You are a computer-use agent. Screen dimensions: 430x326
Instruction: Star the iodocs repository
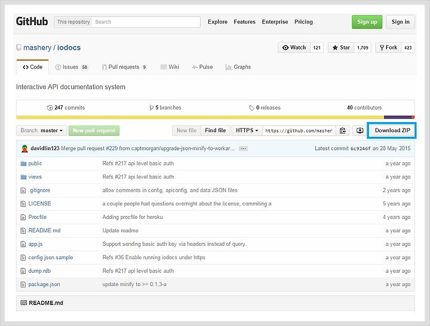click(x=341, y=47)
